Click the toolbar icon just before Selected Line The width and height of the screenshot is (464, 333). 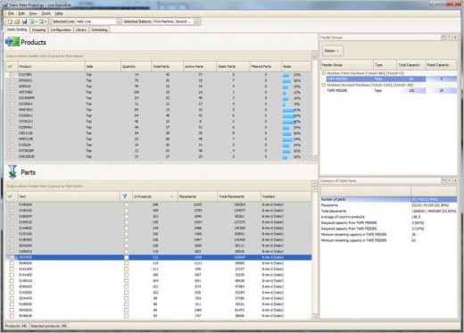[x=43, y=21]
